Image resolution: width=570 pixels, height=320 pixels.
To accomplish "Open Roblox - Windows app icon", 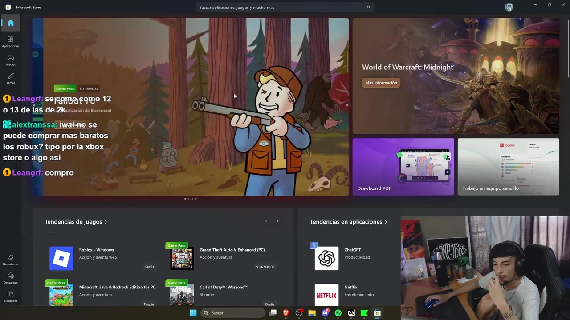I will coord(61,258).
